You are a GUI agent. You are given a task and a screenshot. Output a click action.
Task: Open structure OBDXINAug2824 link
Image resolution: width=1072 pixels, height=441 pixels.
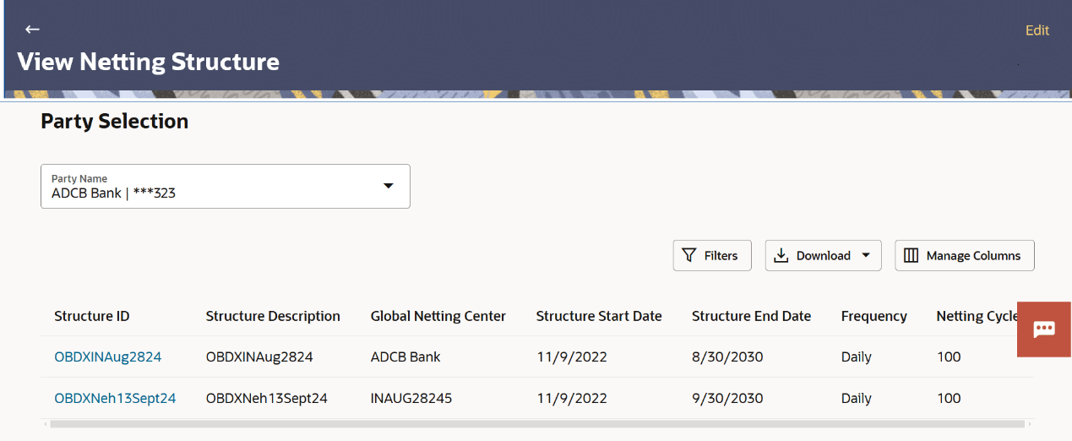107,357
